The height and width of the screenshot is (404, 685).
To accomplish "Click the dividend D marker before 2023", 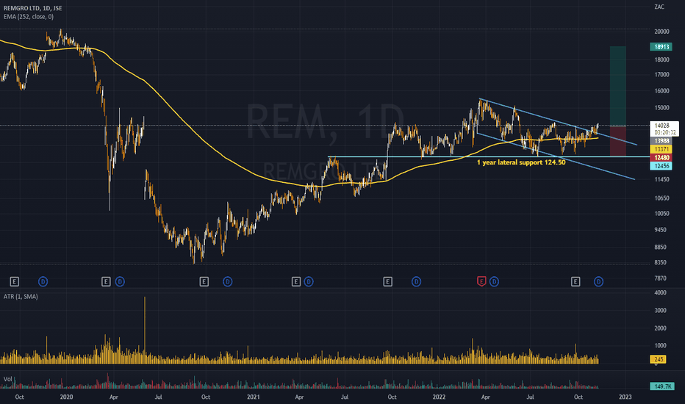I will [598, 282].
